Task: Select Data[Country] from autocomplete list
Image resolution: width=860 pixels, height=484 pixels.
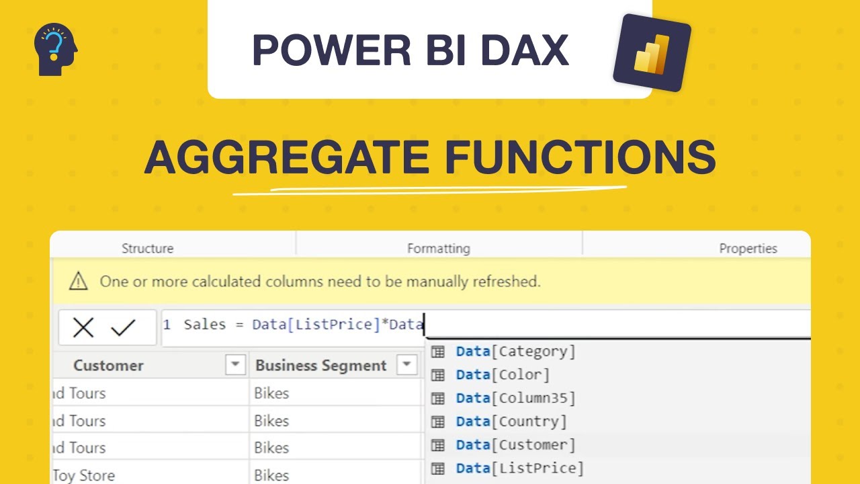Action: click(511, 422)
